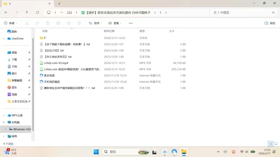Click the Cut icon in toolbar
Screen dimensions: 280x157
point(27,23)
